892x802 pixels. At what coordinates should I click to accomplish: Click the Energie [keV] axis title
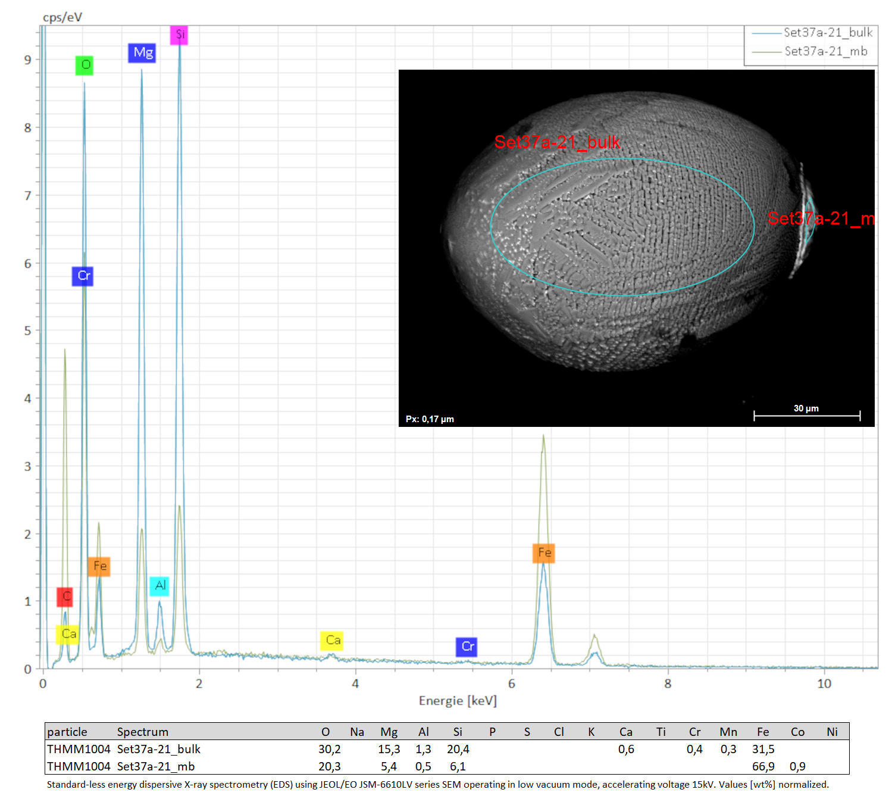click(x=458, y=701)
